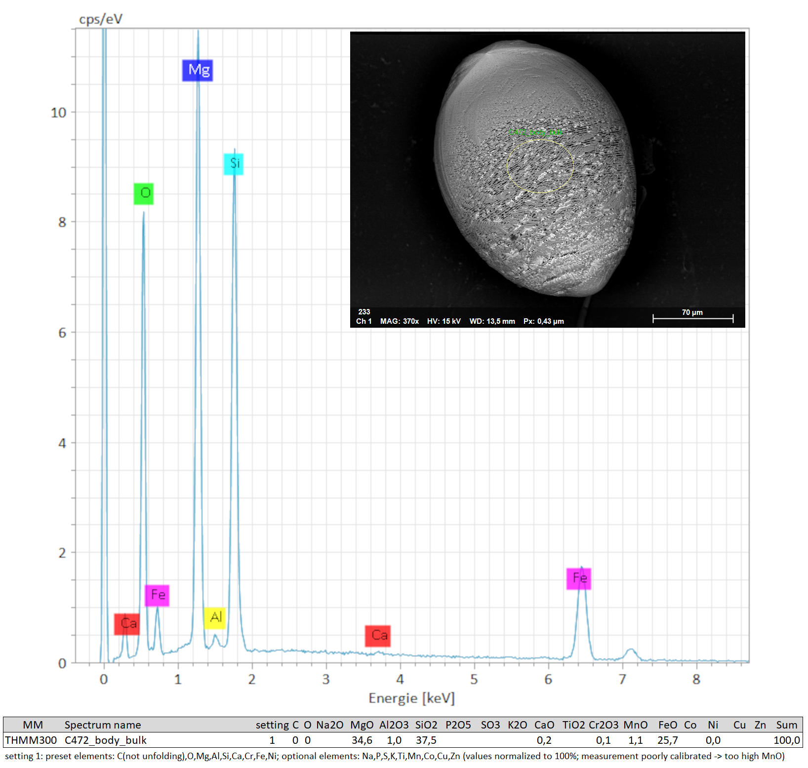Click the 70 µm scale bar
808x768 pixels.
click(x=692, y=318)
